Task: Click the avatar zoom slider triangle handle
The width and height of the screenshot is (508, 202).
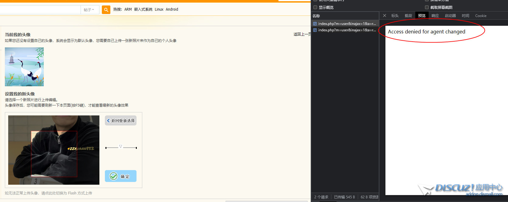Action: point(121,146)
